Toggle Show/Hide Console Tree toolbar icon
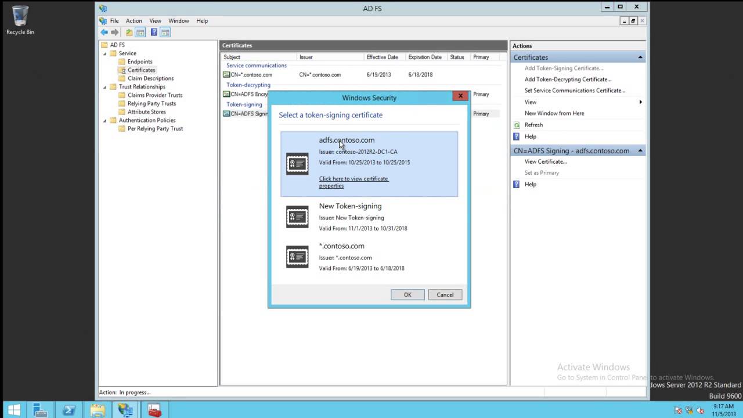The height and width of the screenshot is (418, 743). [x=140, y=33]
